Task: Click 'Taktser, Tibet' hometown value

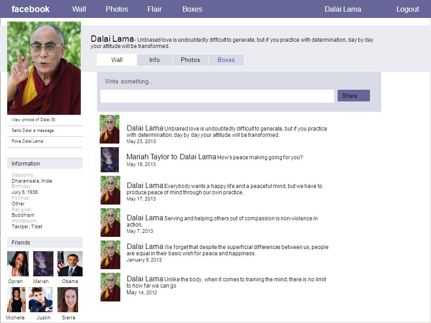Action: click(x=27, y=227)
